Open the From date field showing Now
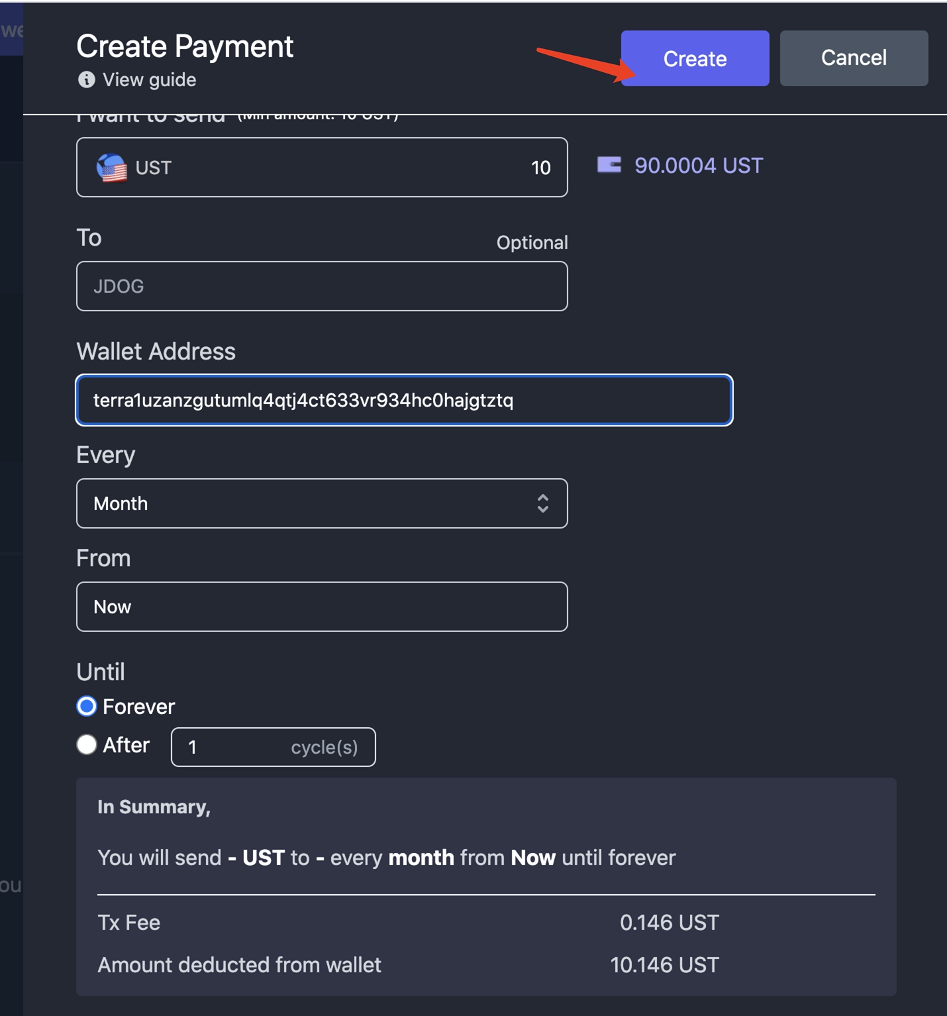Screen dimensions: 947x1016 coord(321,607)
